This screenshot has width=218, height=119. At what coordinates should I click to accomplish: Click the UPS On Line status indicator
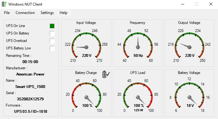(52, 26)
